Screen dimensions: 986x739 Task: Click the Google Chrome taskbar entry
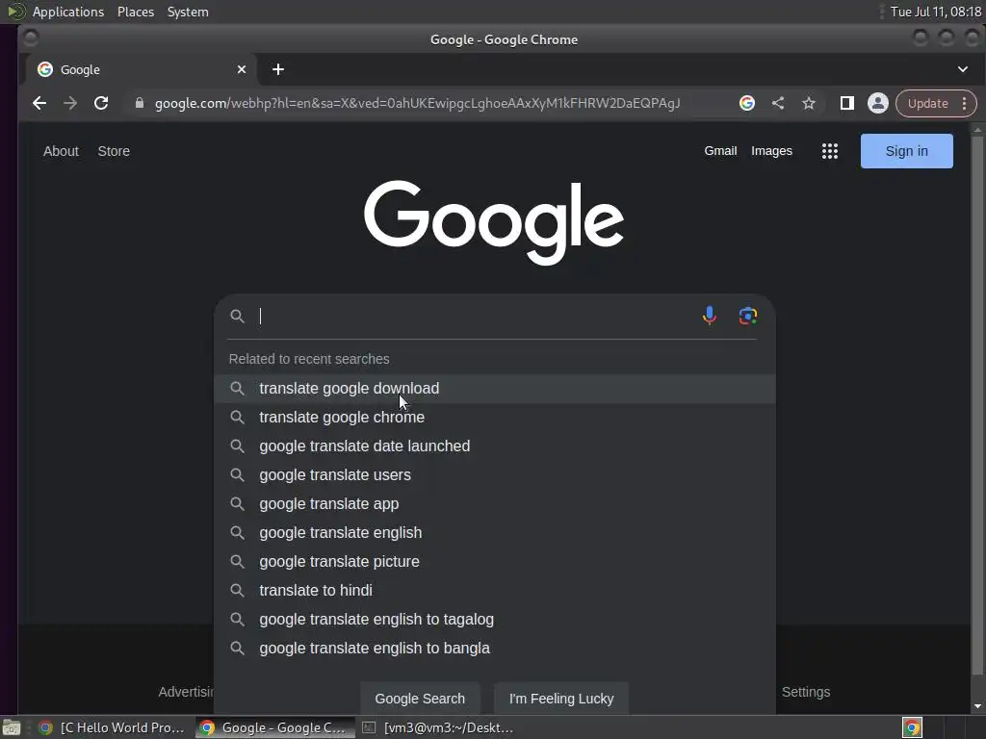(x=274, y=727)
